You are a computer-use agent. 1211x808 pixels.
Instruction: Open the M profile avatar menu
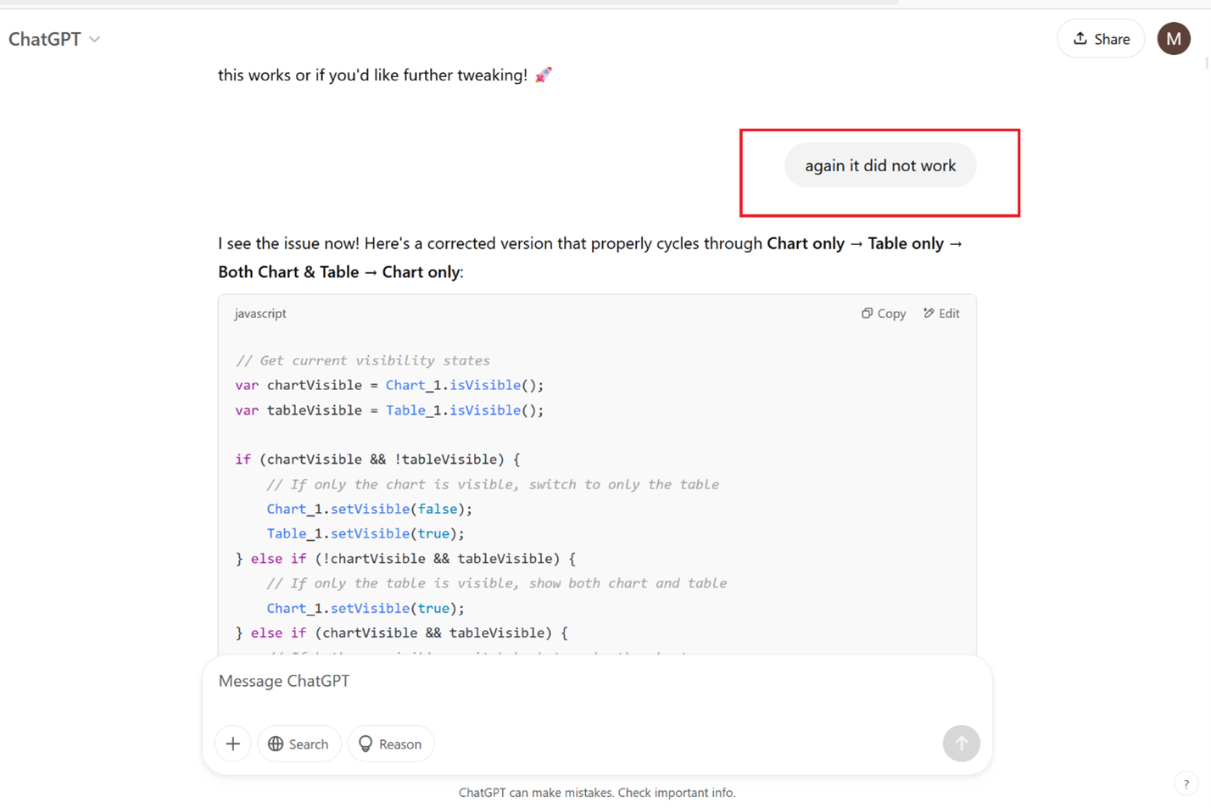pos(1174,38)
